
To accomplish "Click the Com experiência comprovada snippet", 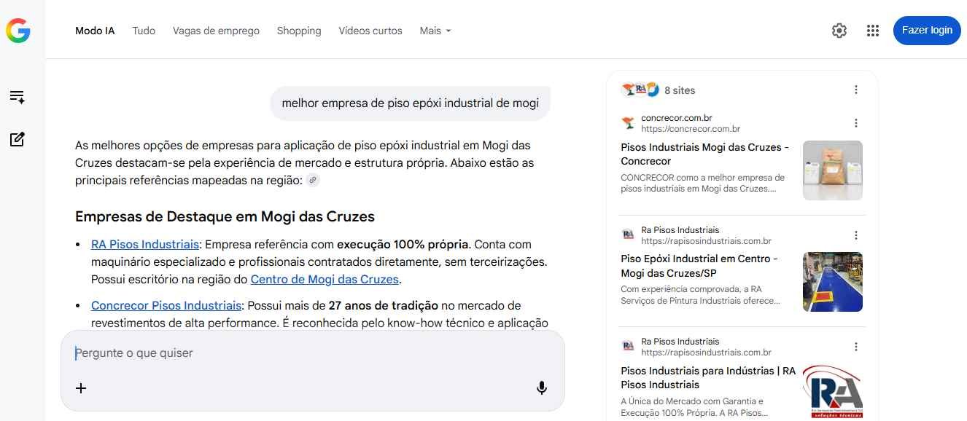I will [x=702, y=294].
